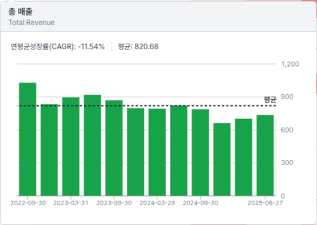Click the '2022-09-30' x-axis date
Image resolution: width=317 pixels, height=225 pixels.
pos(28,203)
